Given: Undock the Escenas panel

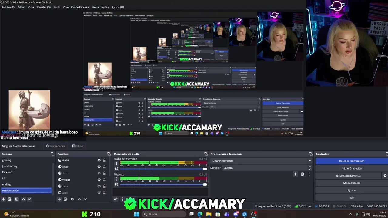Looking at the screenshot, I should 52,154.
